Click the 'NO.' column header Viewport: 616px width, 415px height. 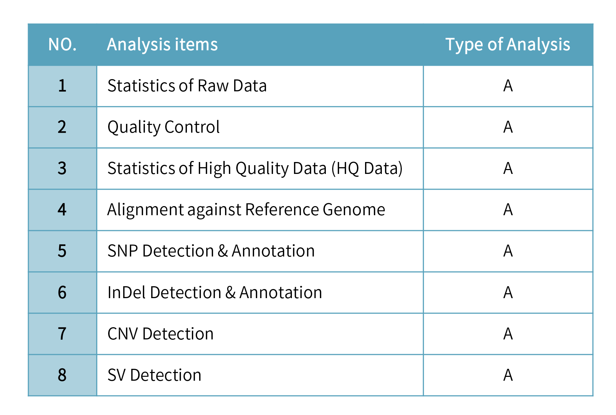click(x=62, y=45)
